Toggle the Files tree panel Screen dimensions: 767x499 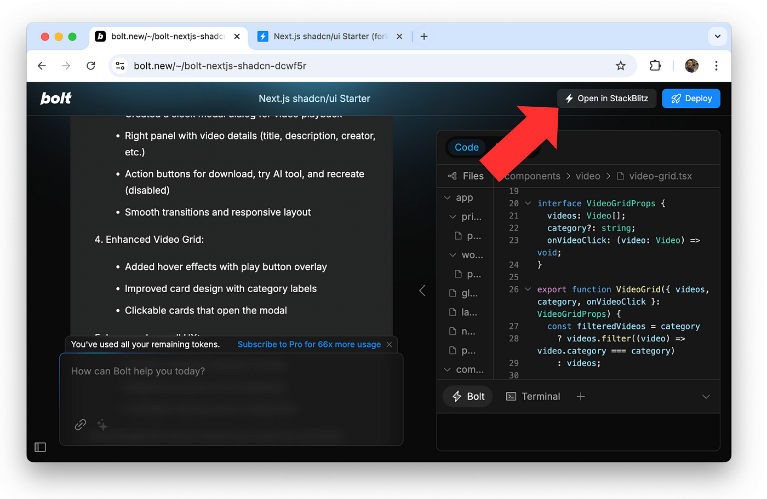click(x=466, y=176)
